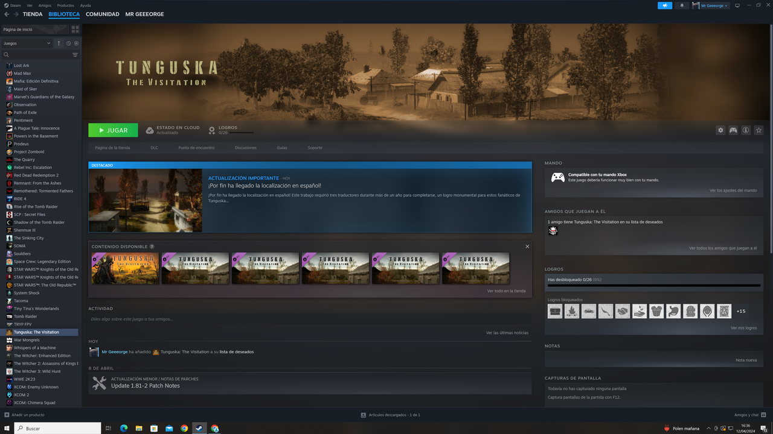This screenshot has height=434, width=773.
Task: Open Punto de encuentro tab
Action: tap(196, 148)
